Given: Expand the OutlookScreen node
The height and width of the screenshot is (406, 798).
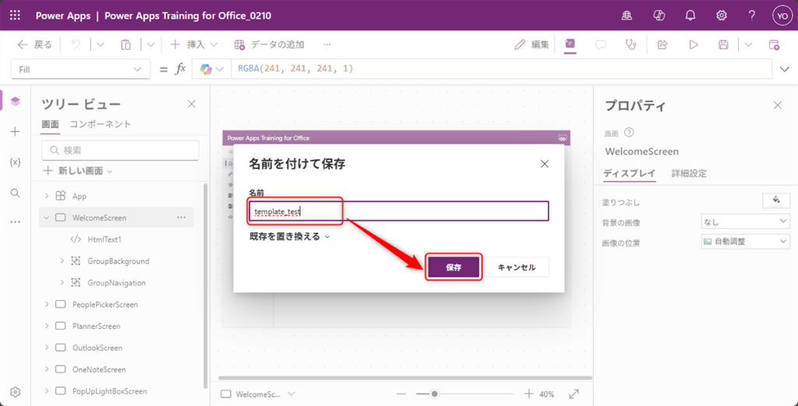Looking at the screenshot, I should (47, 348).
